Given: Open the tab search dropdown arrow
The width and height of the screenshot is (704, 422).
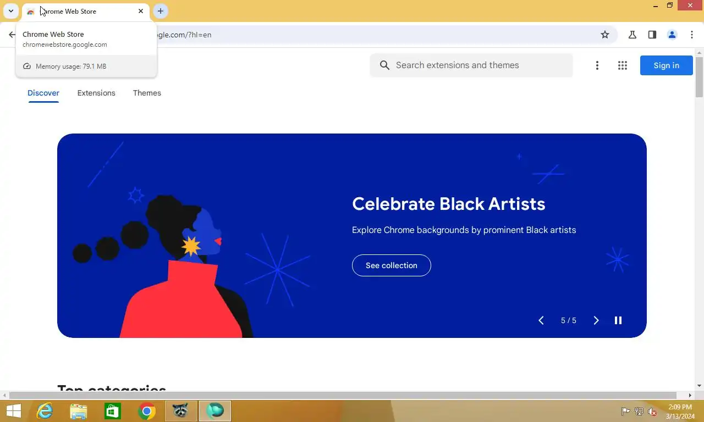Looking at the screenshot, I should tap(11, 11).
